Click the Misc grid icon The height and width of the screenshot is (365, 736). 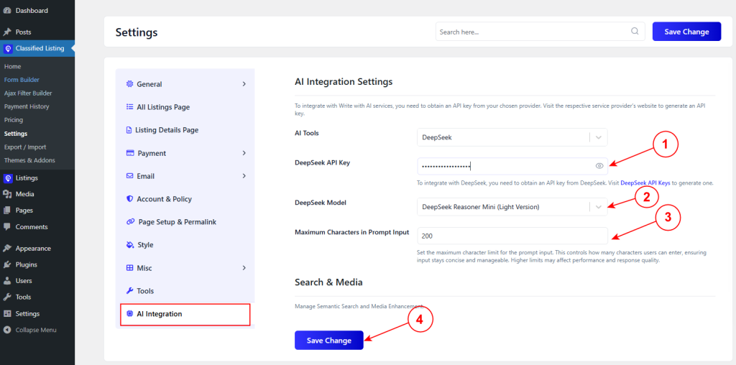tap(129, 268)
